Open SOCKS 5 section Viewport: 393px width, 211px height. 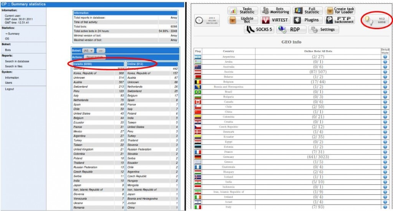259,29
